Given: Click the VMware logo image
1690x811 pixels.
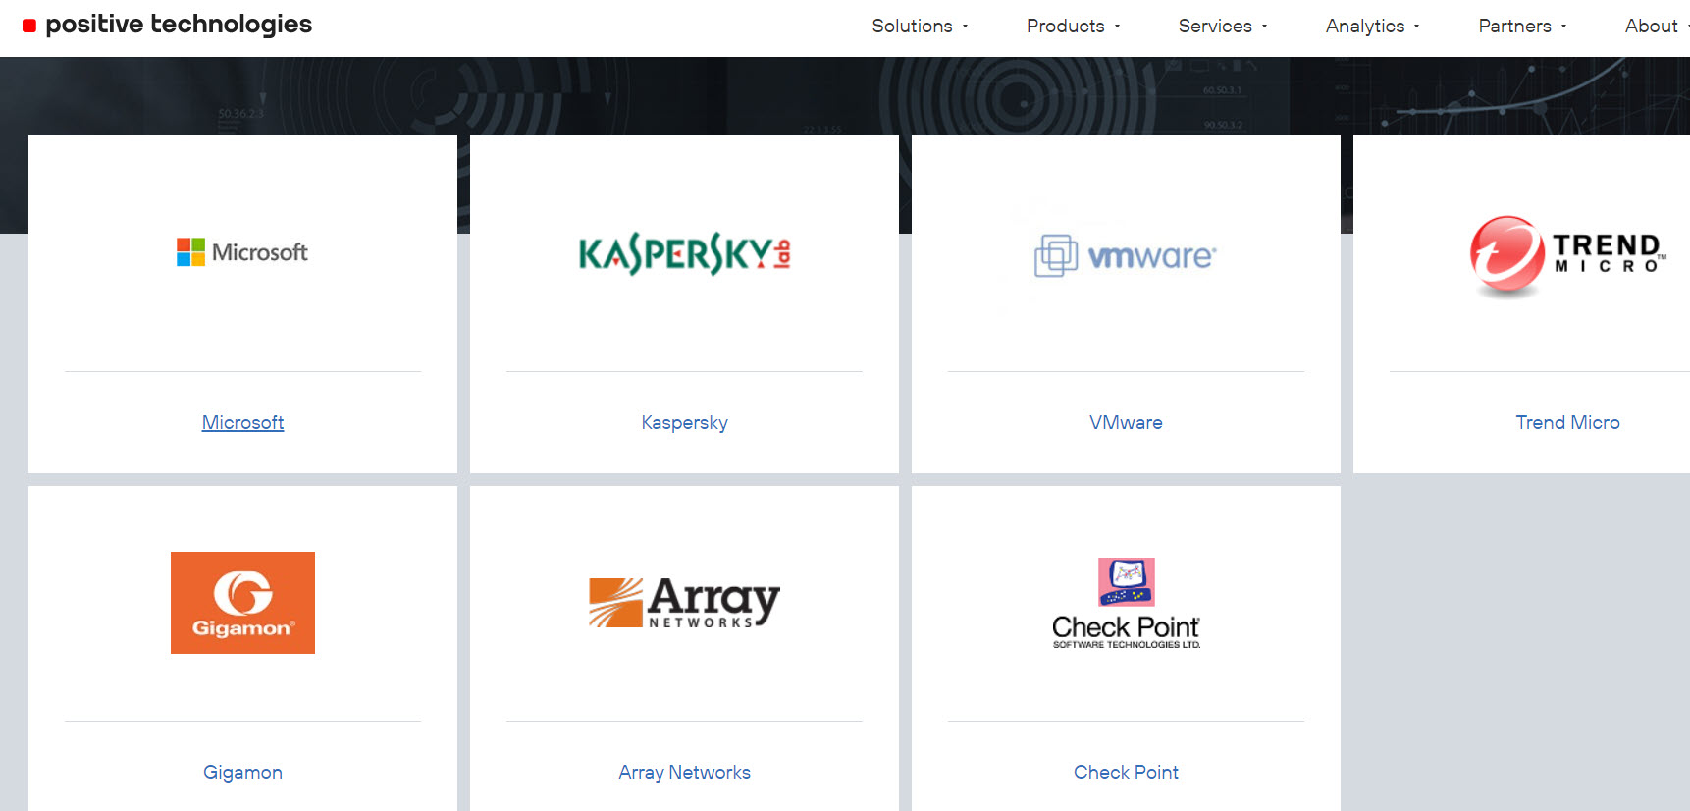Looking at the screenshot, I should (1126, 255).
